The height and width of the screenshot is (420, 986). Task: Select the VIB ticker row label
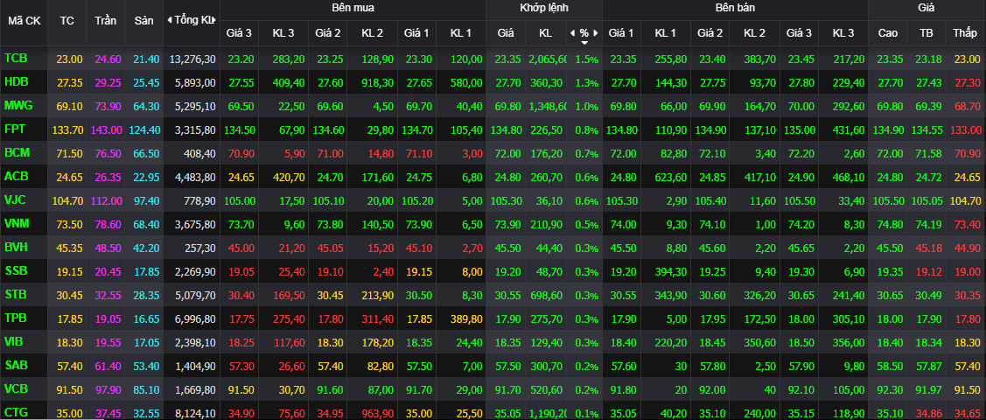point(14,340)
